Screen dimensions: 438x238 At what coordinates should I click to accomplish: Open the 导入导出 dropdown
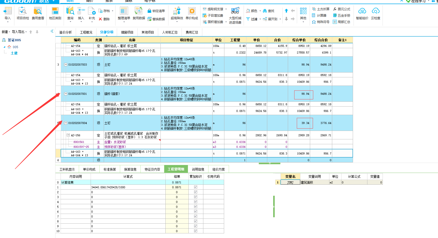coord(19,32)
